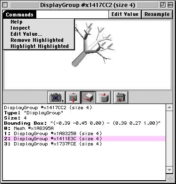This screenshot has height=184, width=176.
Task: Click the scrollbar down arrow
Action: (169, 170)
